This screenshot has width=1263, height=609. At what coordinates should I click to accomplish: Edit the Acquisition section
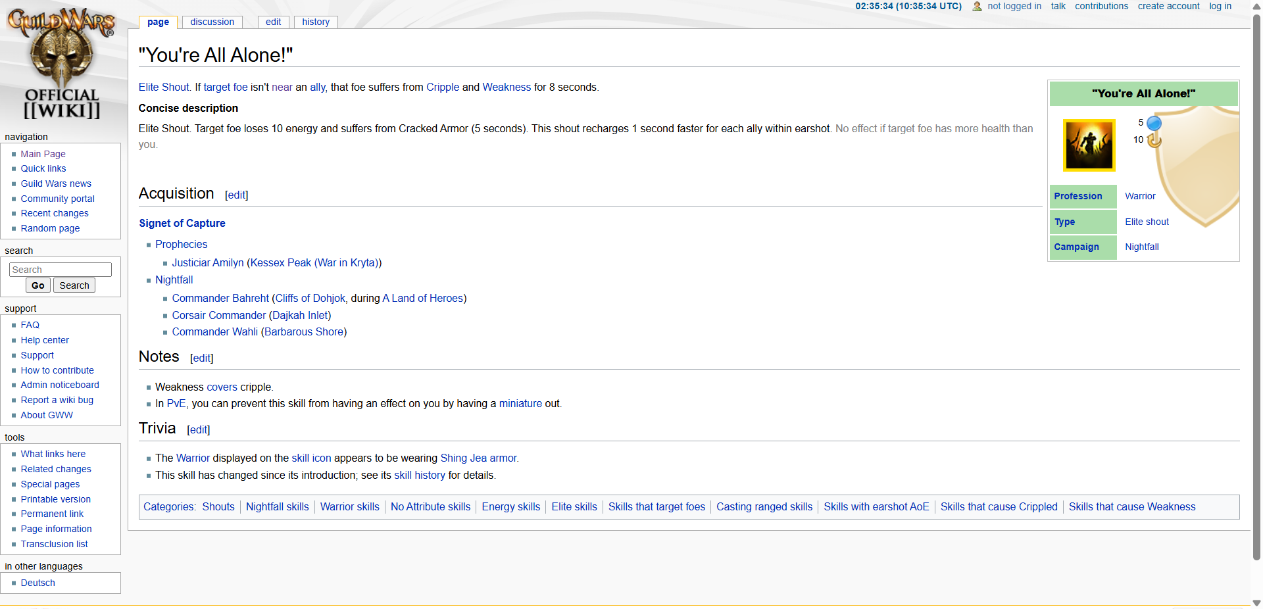(236, 195)
